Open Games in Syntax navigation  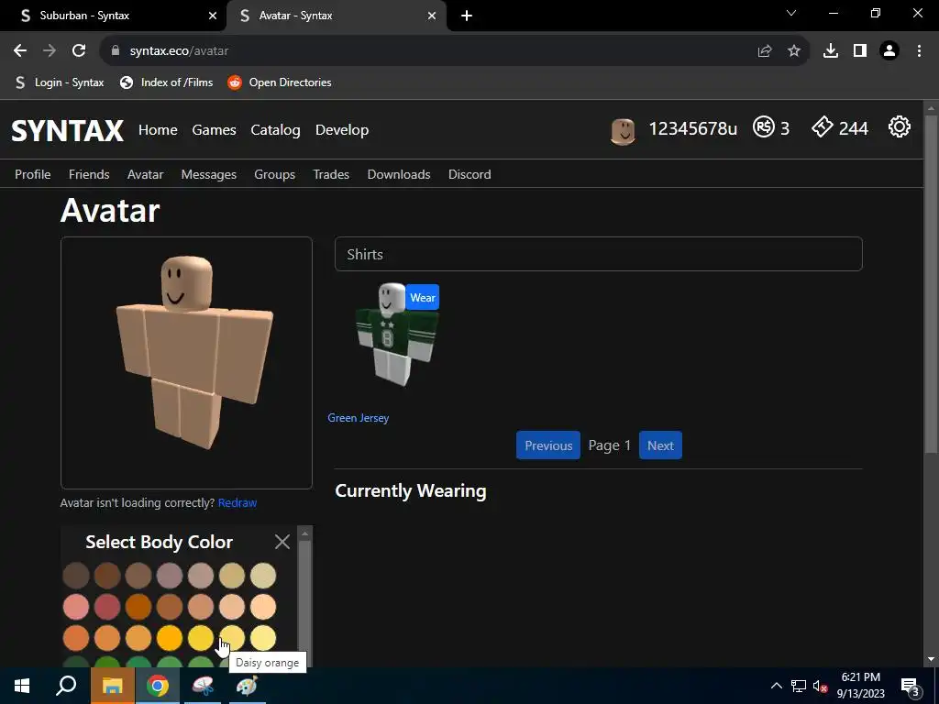[214, 130]
